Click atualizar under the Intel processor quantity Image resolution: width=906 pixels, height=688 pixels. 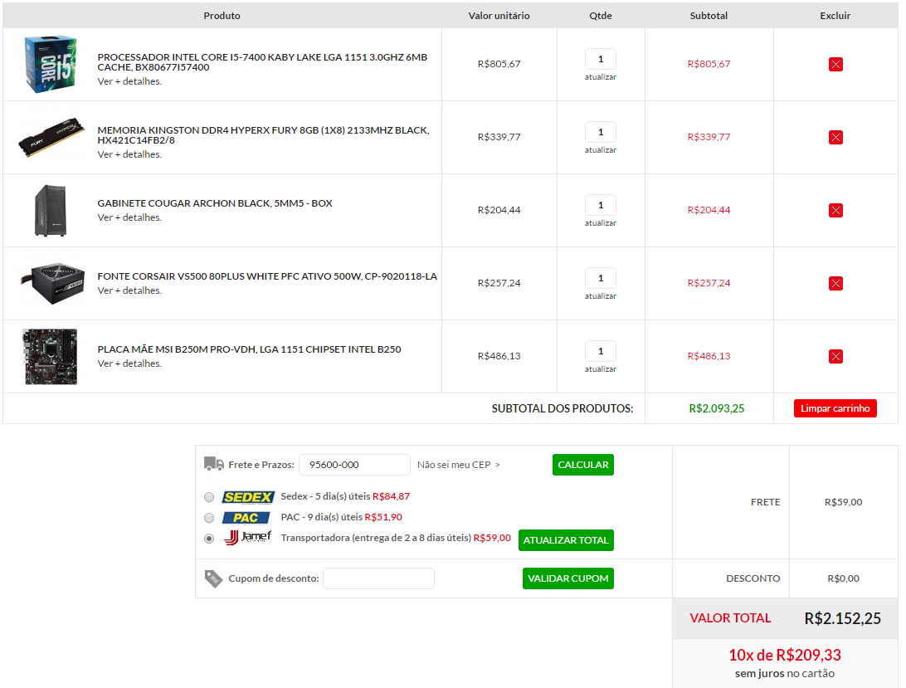click(x=601, y=77)
